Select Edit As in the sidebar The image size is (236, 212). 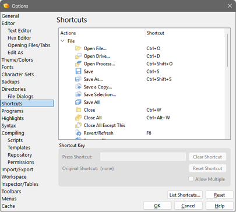(15, 52)
